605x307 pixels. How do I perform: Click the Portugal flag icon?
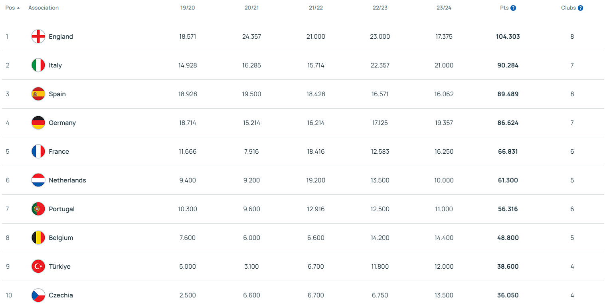coord(38,209)
